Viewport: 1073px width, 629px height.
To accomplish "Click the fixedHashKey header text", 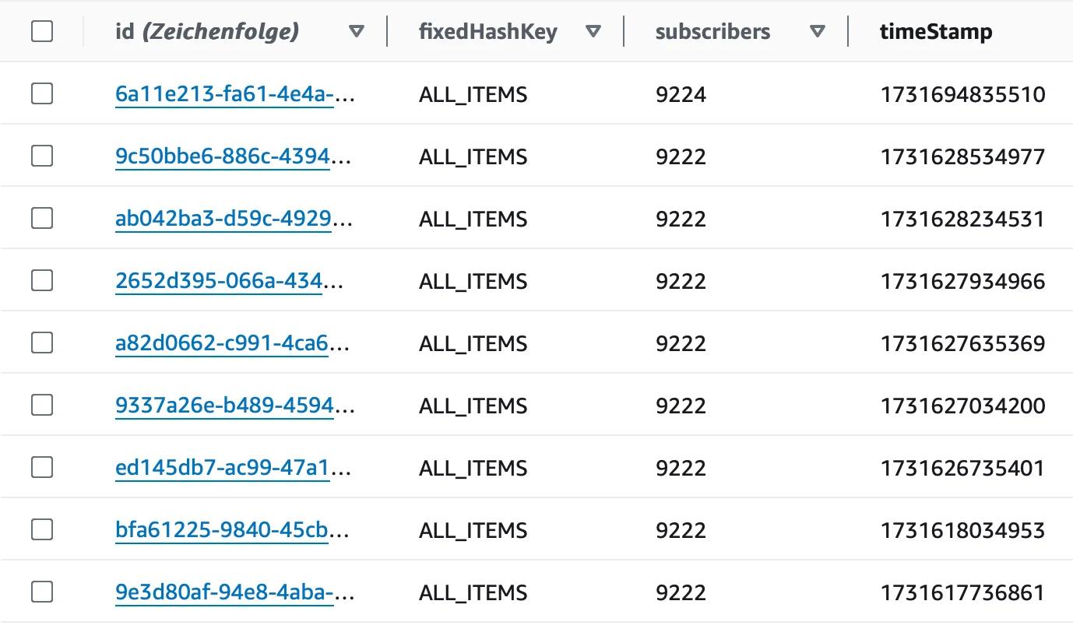I will coord(488,32).
